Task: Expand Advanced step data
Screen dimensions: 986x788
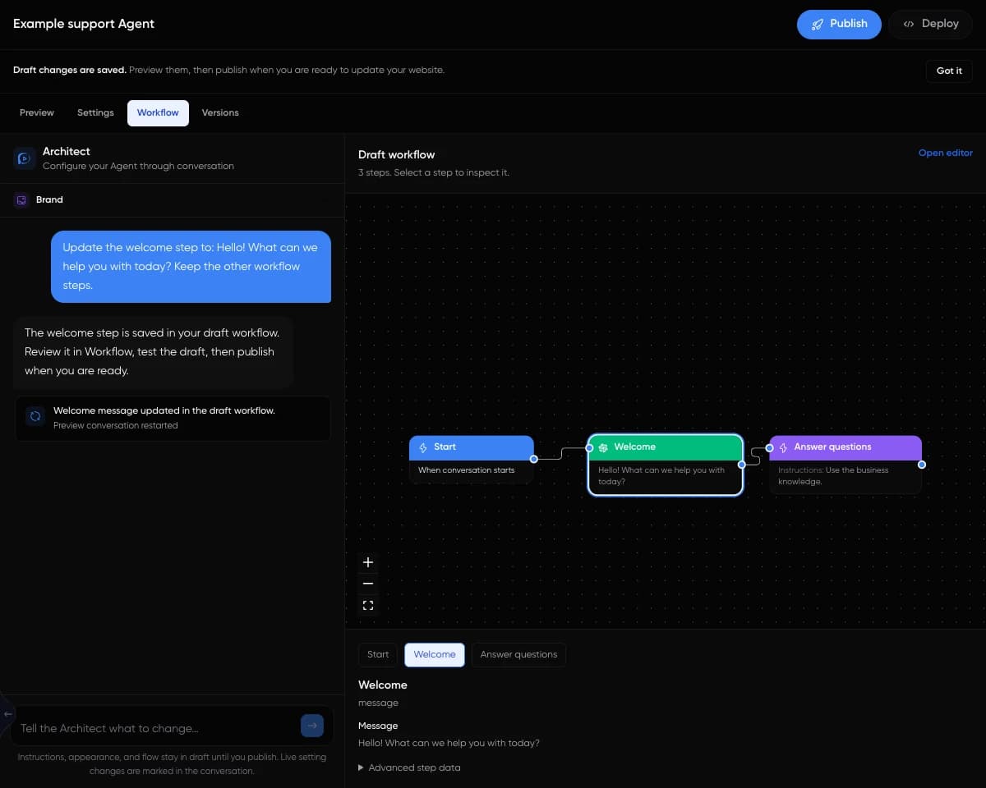Action: tap(409, 767)
